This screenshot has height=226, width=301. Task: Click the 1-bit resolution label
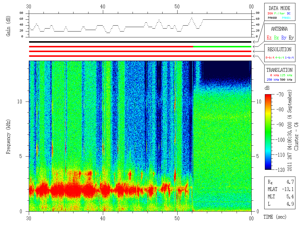(x=289, y=57)
